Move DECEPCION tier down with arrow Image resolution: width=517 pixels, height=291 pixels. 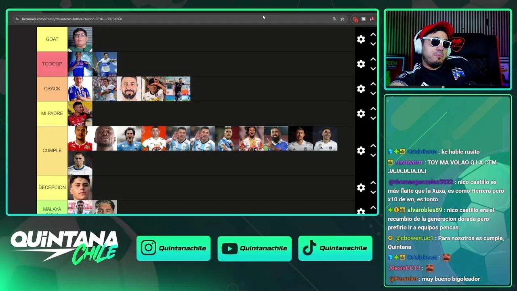pos(373,192)
